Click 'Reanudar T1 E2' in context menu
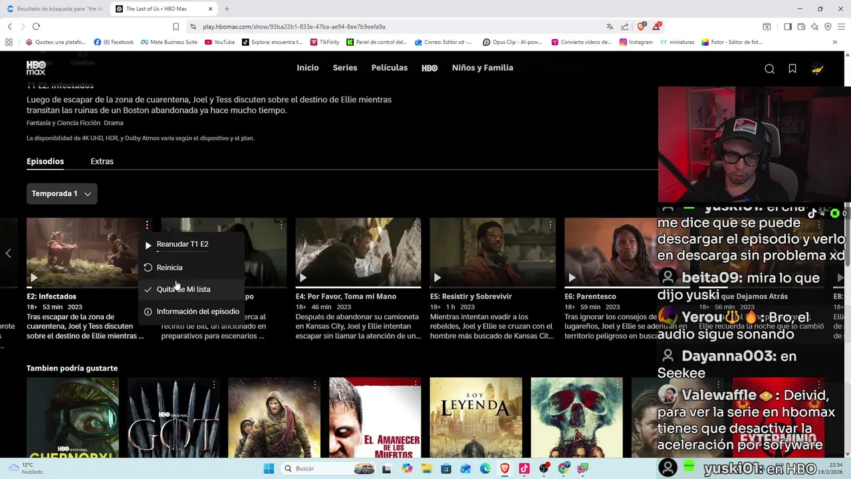This screenshot has width=851, height=479. coord(183,244)
